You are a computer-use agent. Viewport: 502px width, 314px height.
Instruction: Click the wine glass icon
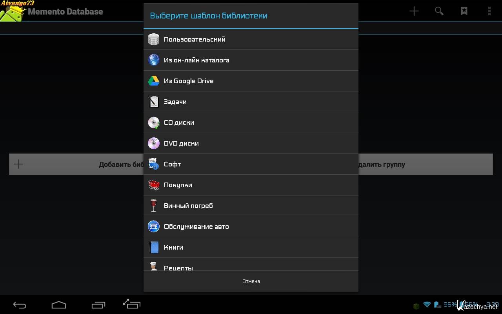(x=154, y=206)
